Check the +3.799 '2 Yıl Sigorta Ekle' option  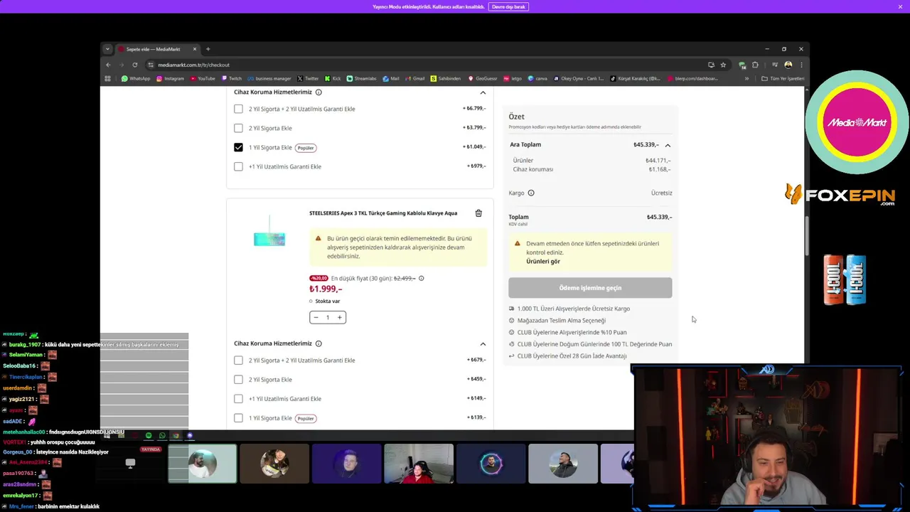[x=238, y=128]
